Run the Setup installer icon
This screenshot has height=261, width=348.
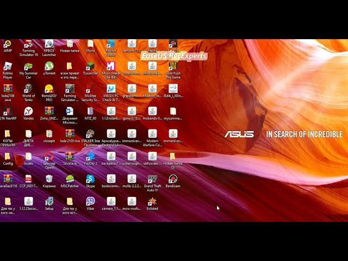[x=49, y=204]
